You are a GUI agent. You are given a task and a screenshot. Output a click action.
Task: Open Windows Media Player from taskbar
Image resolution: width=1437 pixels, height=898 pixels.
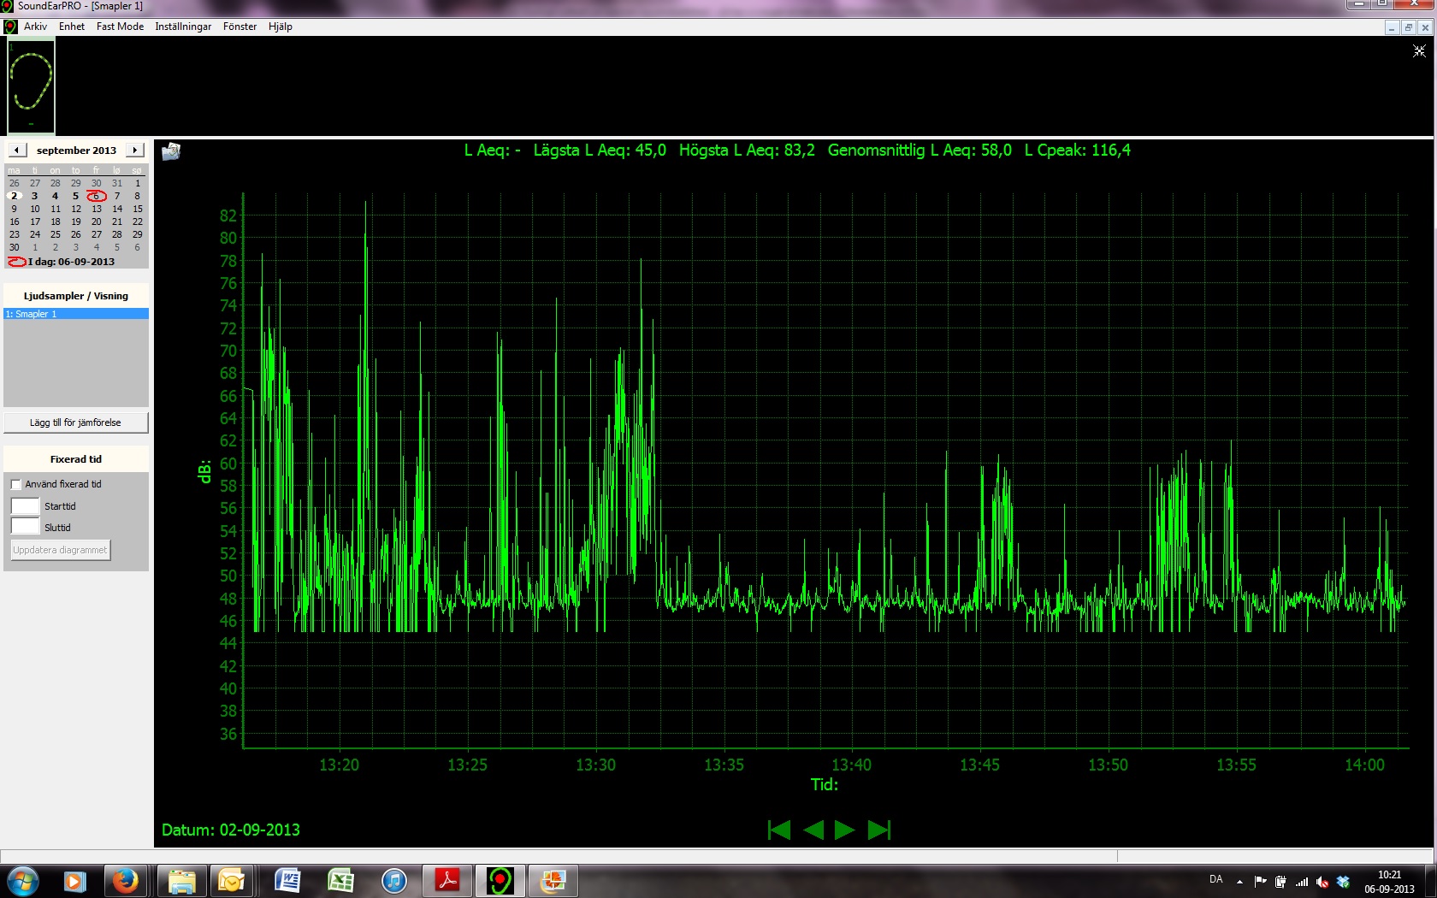pos(74,880)
